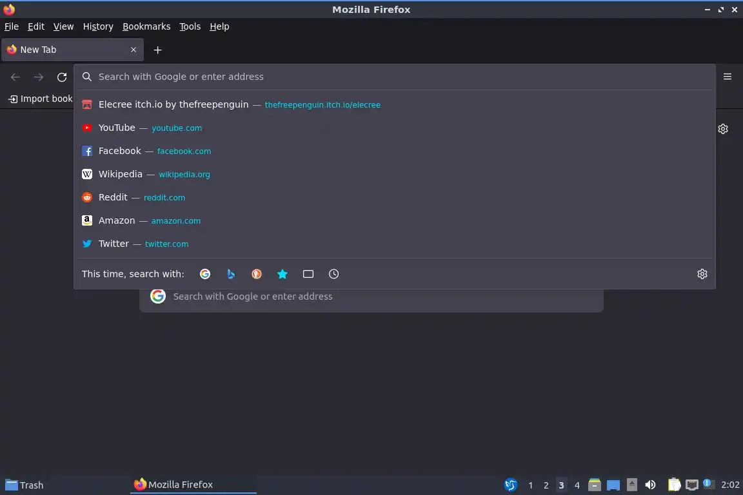Click the magnifier icon in address bar
This screenshot has height=495, width=743.
(x=86, y=77)
